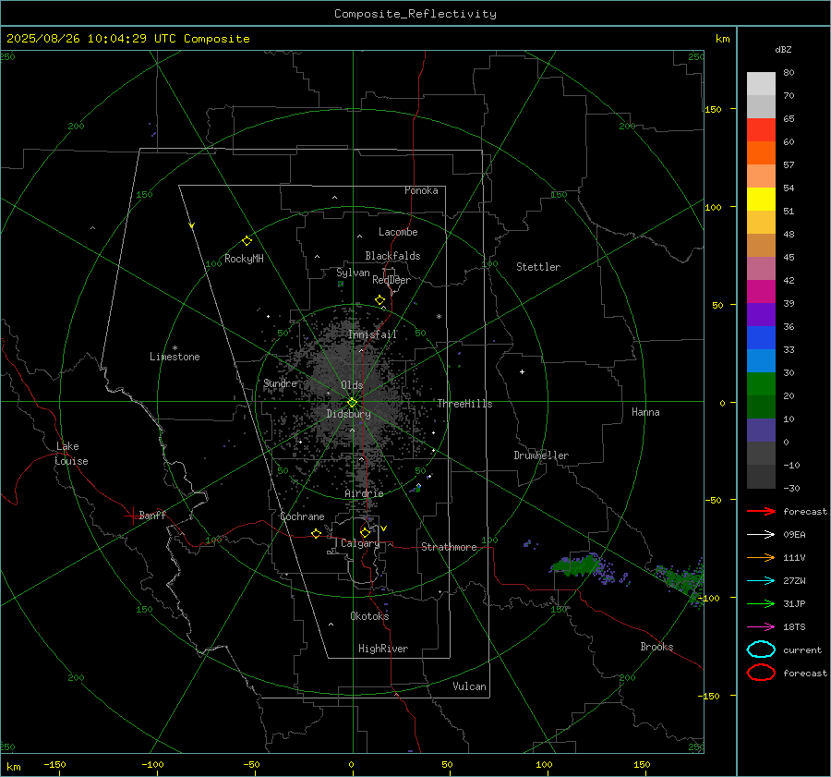
Task: Select the yellow 51-54 dBZ swatch
Action: coord(761,200)
